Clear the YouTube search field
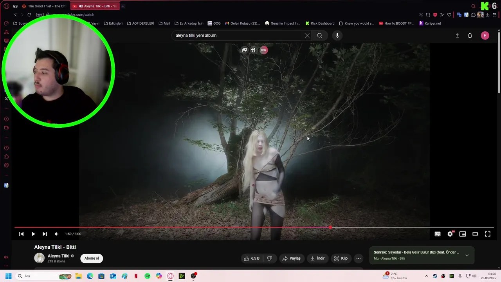The image size is (501, 282). pos(307,35)
